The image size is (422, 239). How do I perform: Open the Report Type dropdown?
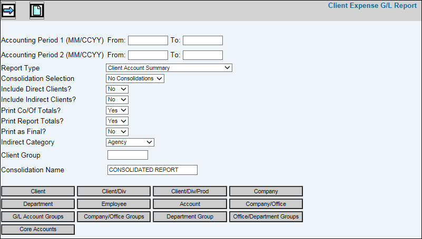coord(169,68)
